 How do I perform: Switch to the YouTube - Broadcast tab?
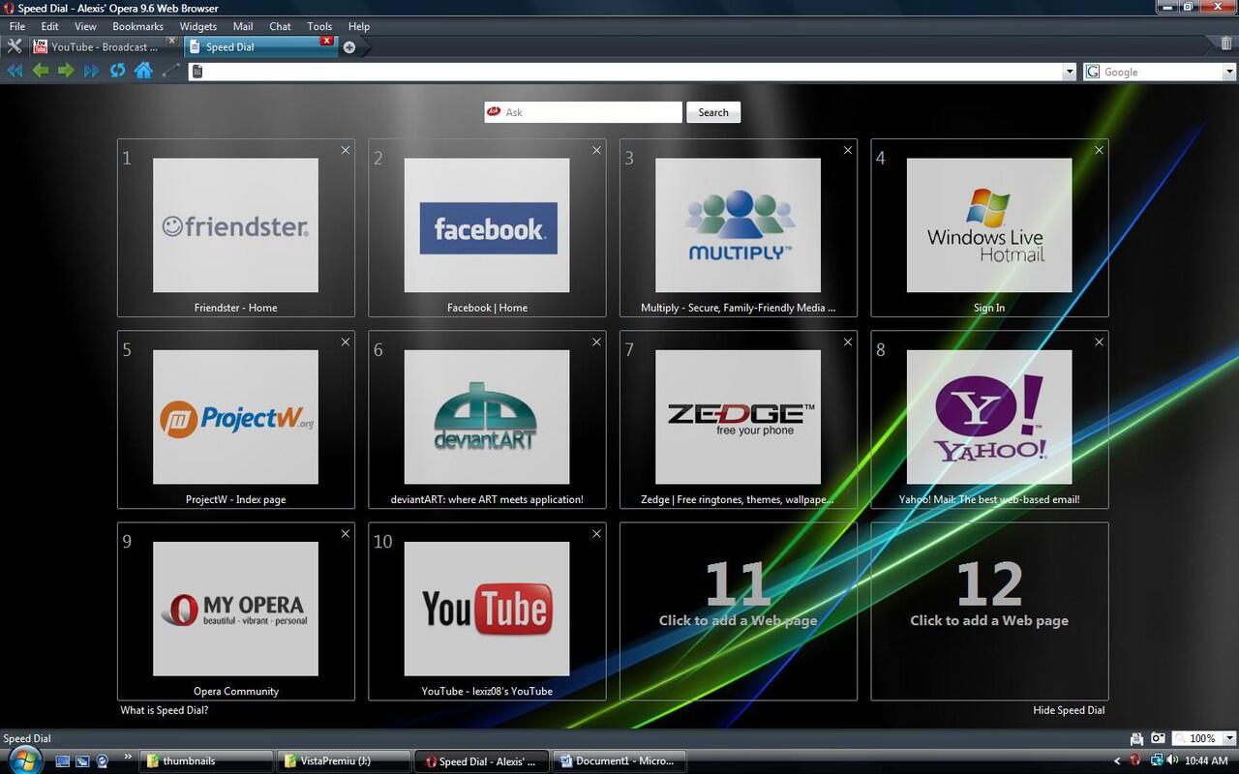pos(105,46)
